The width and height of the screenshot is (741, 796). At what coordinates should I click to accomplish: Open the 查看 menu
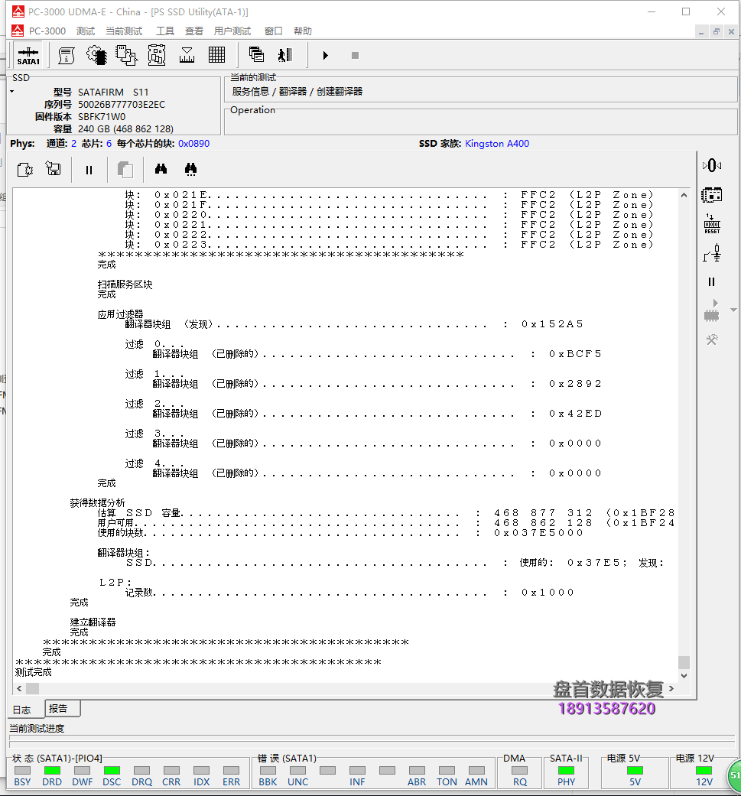point(194,31)
